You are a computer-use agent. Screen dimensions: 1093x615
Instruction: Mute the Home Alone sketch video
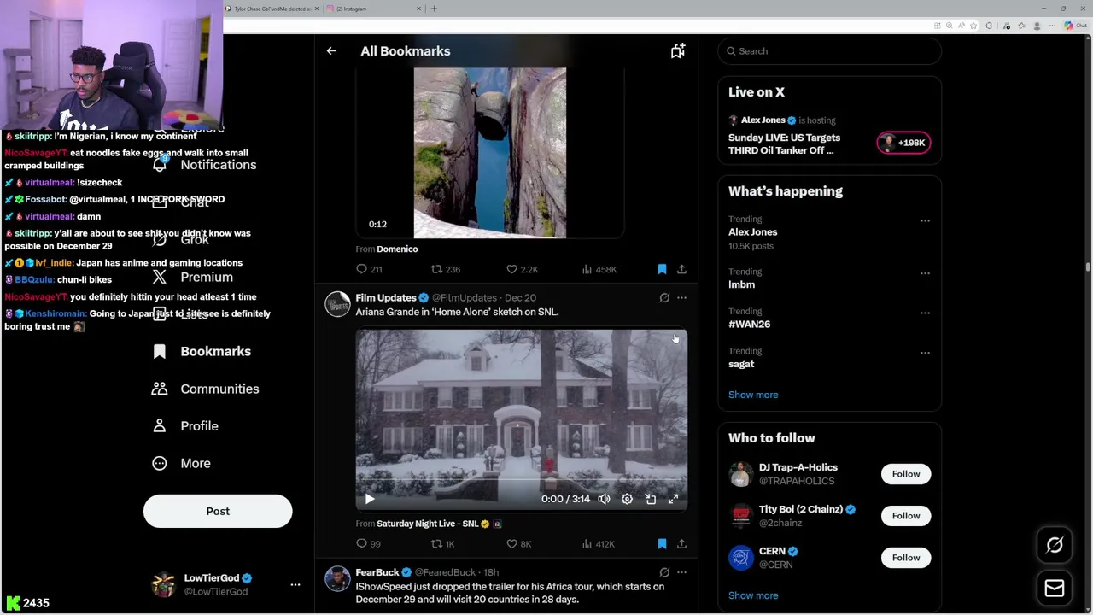(x=604, y=499)
